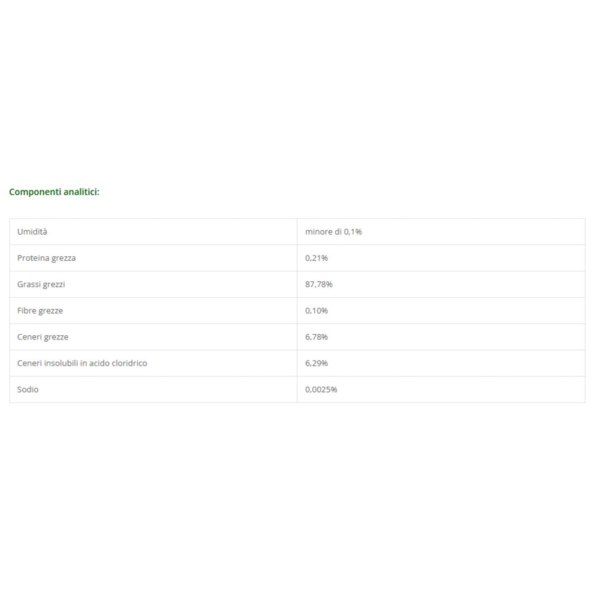Select the 'Grassi grezzi' row label
Viewport: 593px width, 593px height.
[x=41, y=285]
